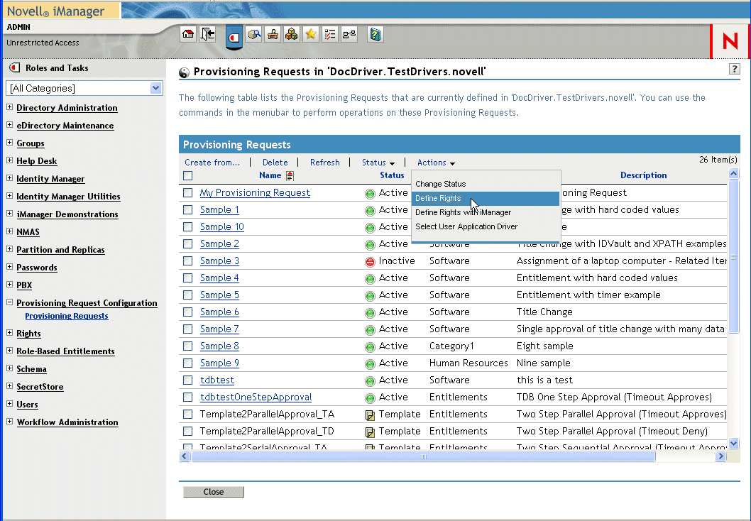
Task: Open My Provisioning Request link
Action: coord(255,193)
